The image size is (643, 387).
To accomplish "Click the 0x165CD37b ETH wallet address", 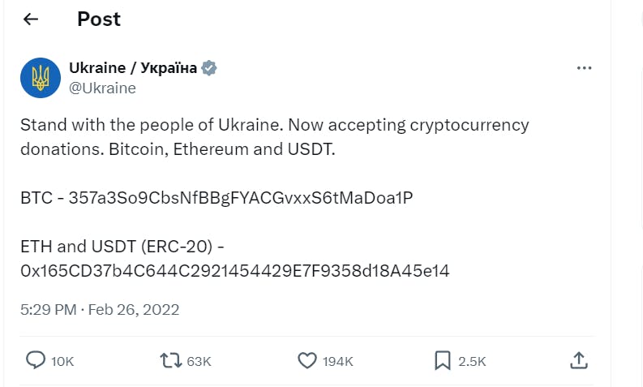I will click(x=235, y=271).
